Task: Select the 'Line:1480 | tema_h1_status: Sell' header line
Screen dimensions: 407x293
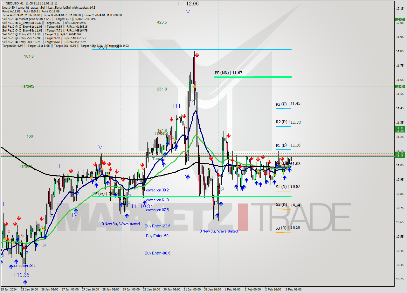Action: coord(48,7)
